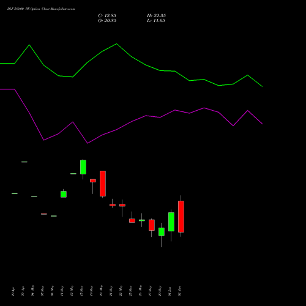The width and height of the screenshot is (306, 306).
Task: Click the high value H: 22.35
Action: 156,16
